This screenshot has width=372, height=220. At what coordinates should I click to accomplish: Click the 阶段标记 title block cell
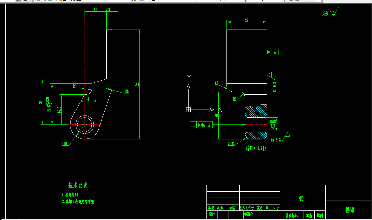[x=292, y=215]
